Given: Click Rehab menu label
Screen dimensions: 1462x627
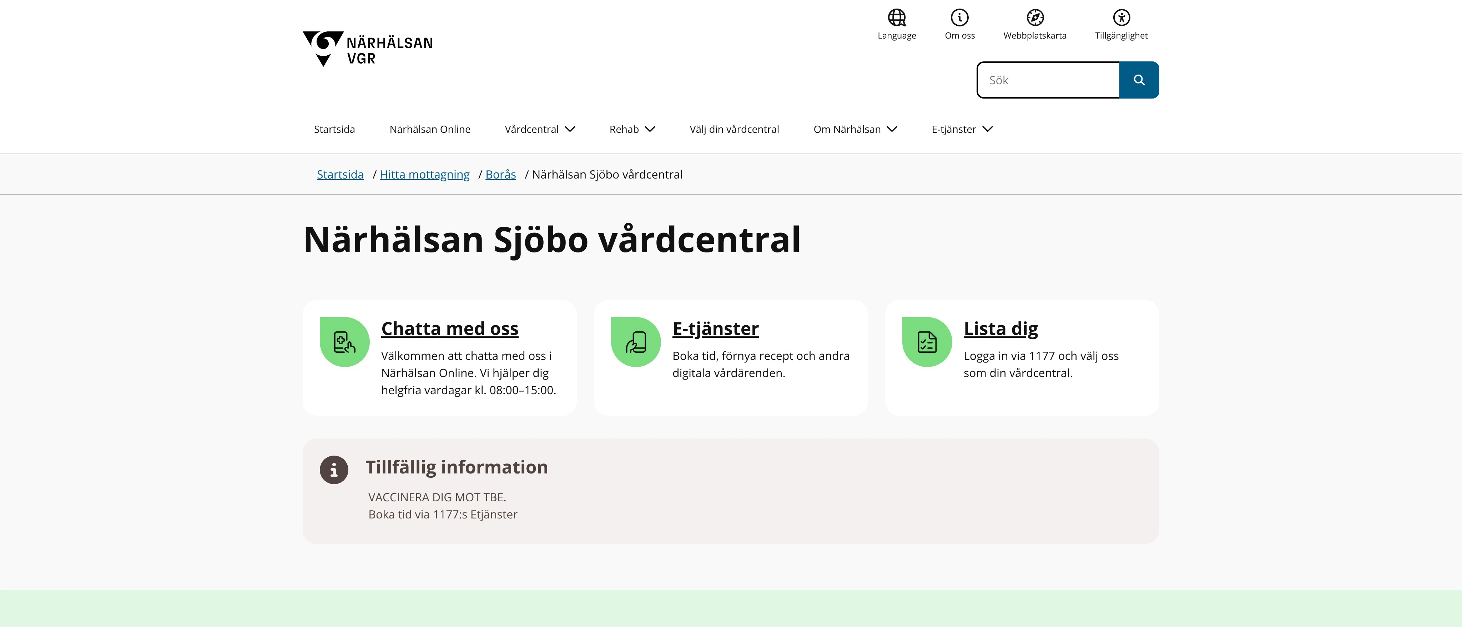Looking at the screenshot, I should 624,129.
